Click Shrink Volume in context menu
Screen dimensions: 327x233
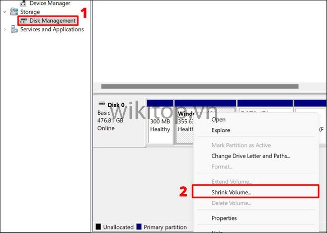pos(231,192)
